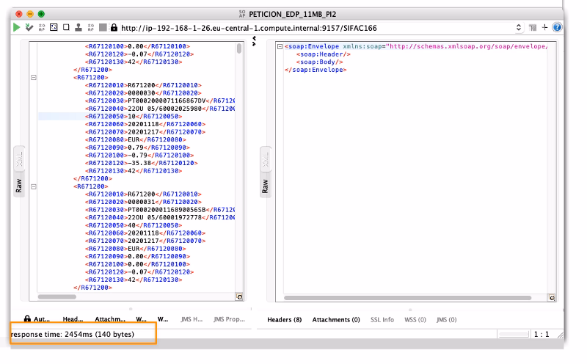The height and width of the screenshot is (364, 587).
Task: Open the Head... request tab
Action: (73, 319)
